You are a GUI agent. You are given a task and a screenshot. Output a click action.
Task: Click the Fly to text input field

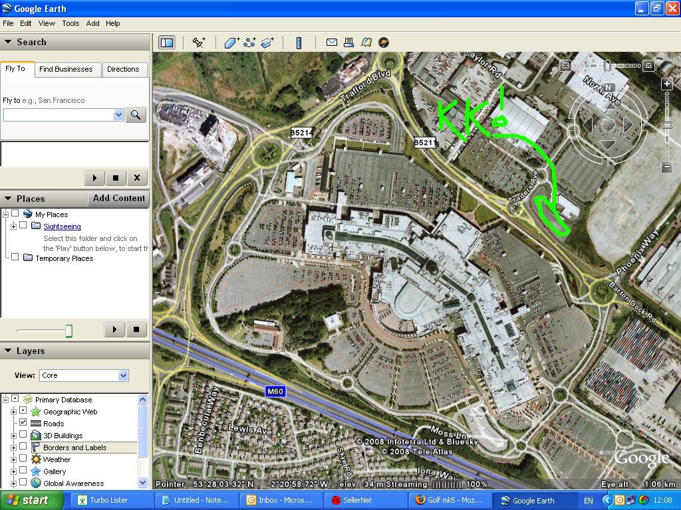point(59,115)
